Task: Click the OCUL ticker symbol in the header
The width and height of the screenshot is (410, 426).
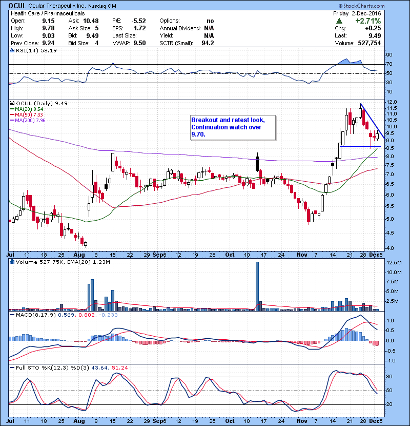Action: (17, 6)
